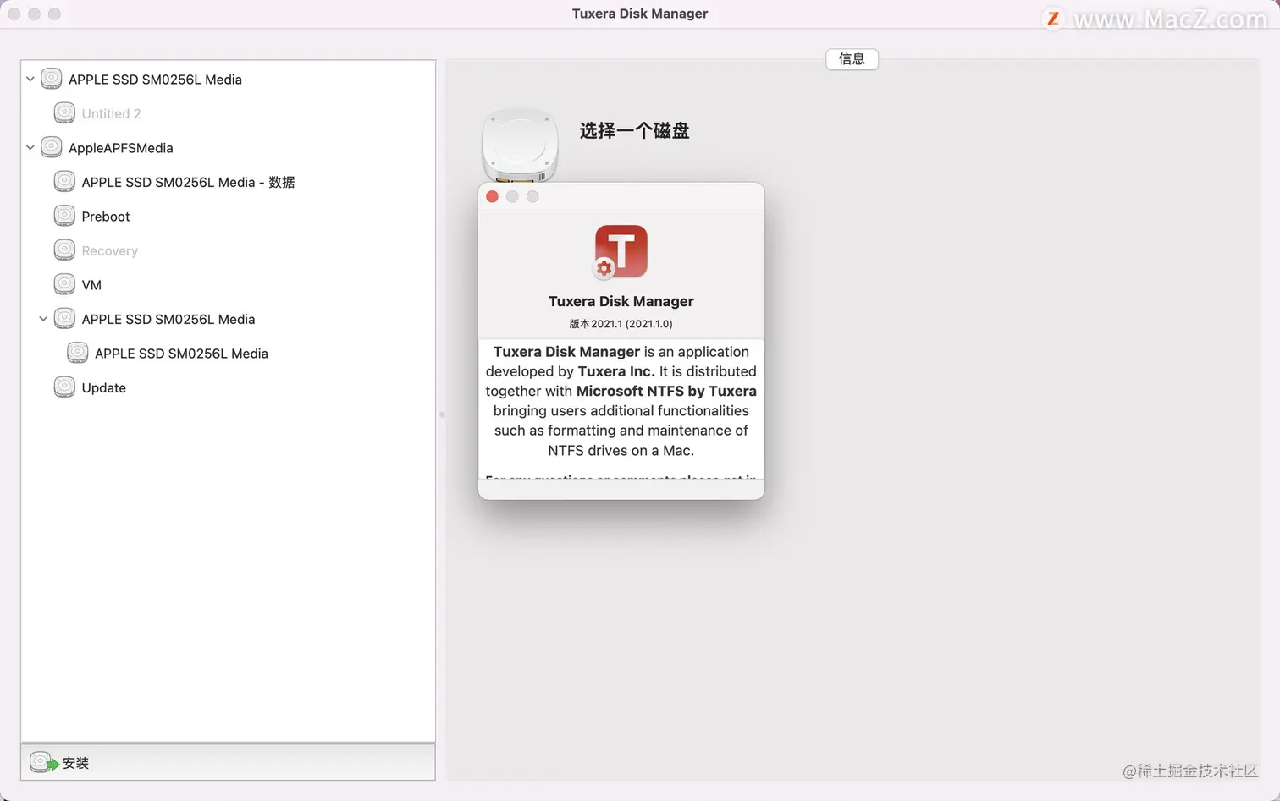The width and height of the screenshot is (1280, 801).
Task: Open the 信息 tab
Action: (x=852, y=58)
